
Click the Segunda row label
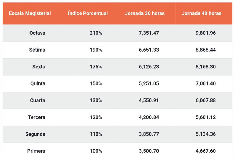[x=35, y=134]
